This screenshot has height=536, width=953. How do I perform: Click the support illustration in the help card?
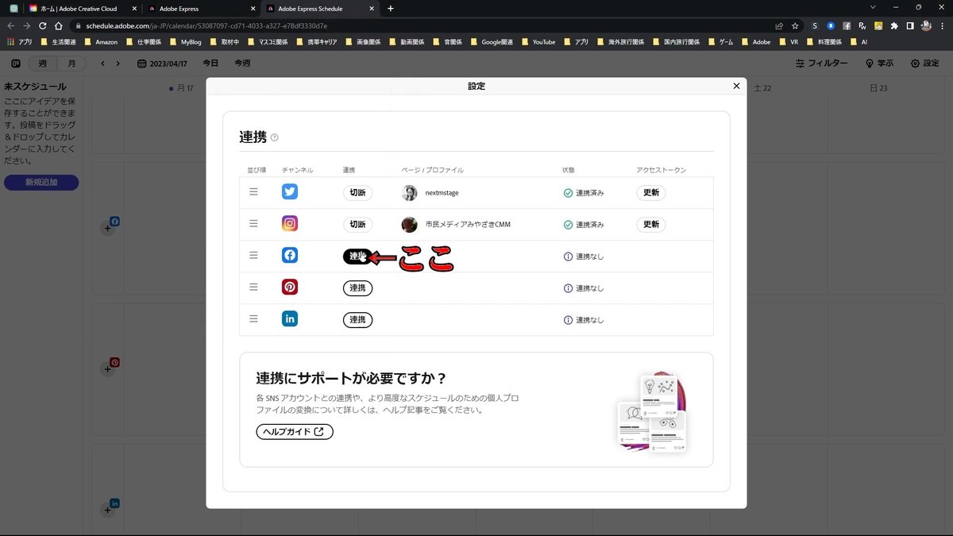point(654,413)
